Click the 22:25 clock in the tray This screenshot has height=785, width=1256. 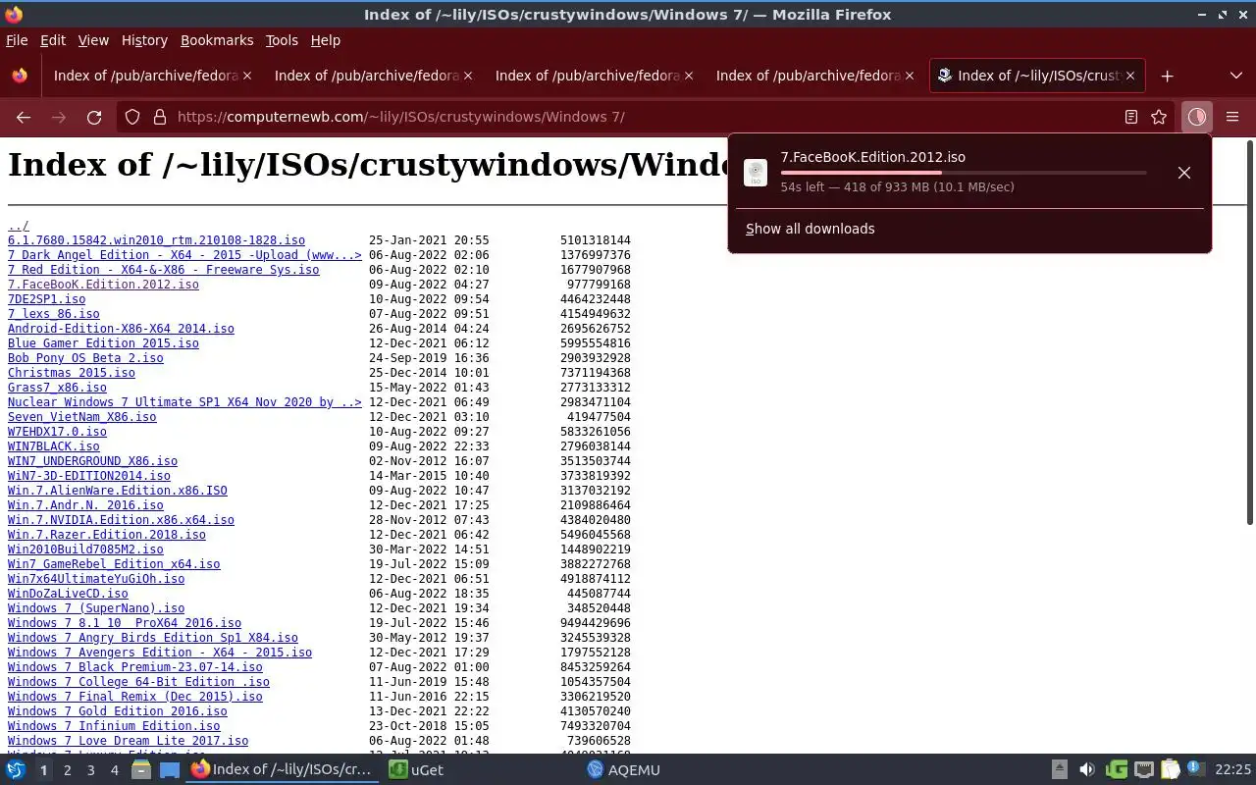pos(1232,770)
